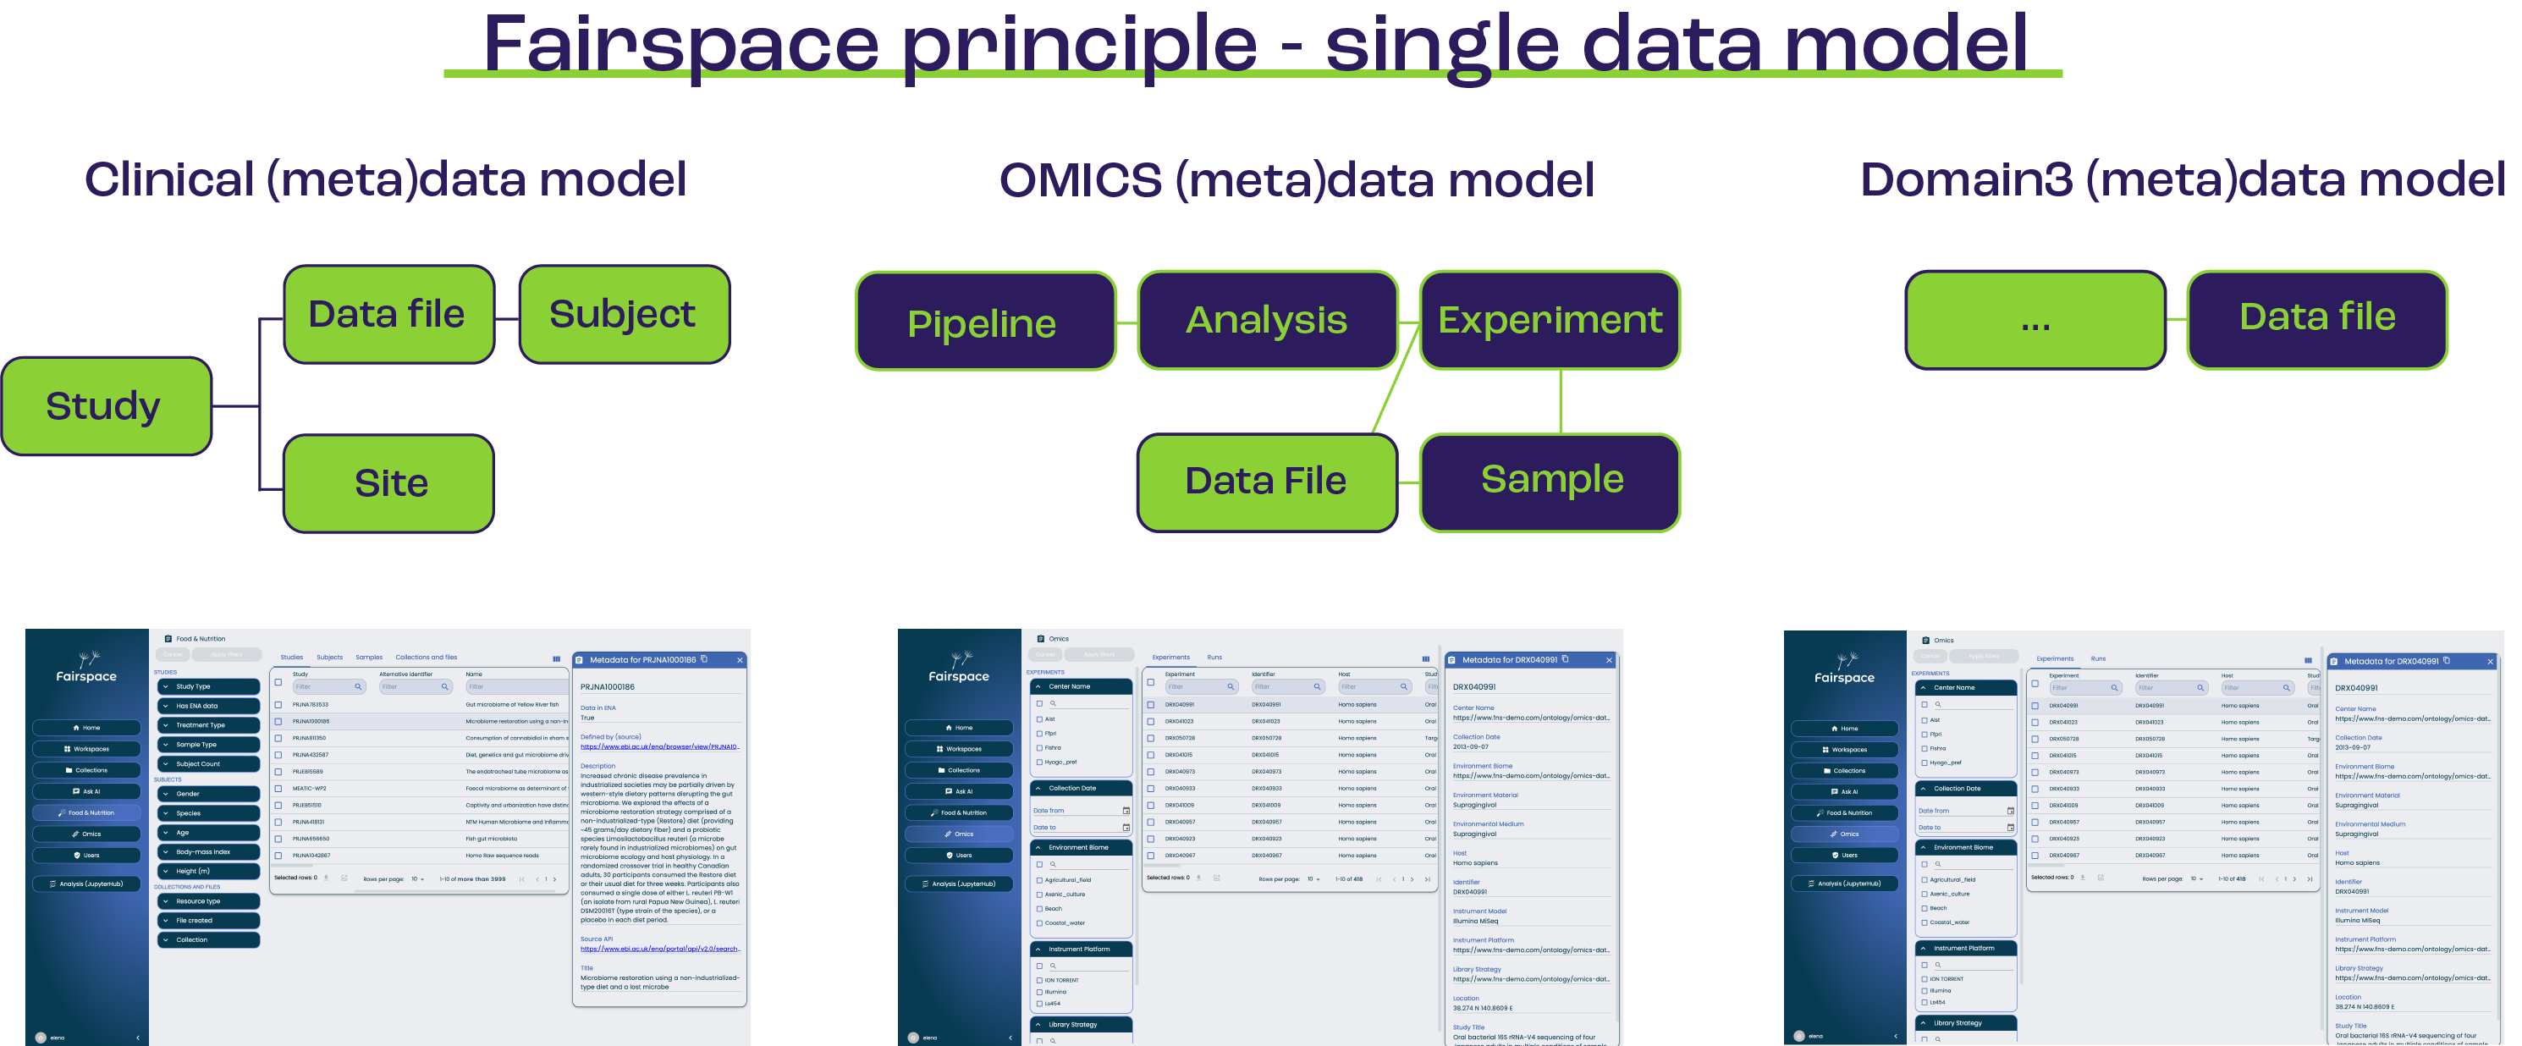Image resolution: width=2522 pixels, height=1046 pixels.
Task: Expand the Instrument Platforms section
Action: pos(1081,948)
